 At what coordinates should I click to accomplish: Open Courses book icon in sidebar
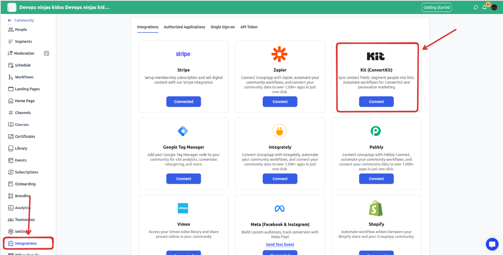pyautogui.click(x=11, y=125)
